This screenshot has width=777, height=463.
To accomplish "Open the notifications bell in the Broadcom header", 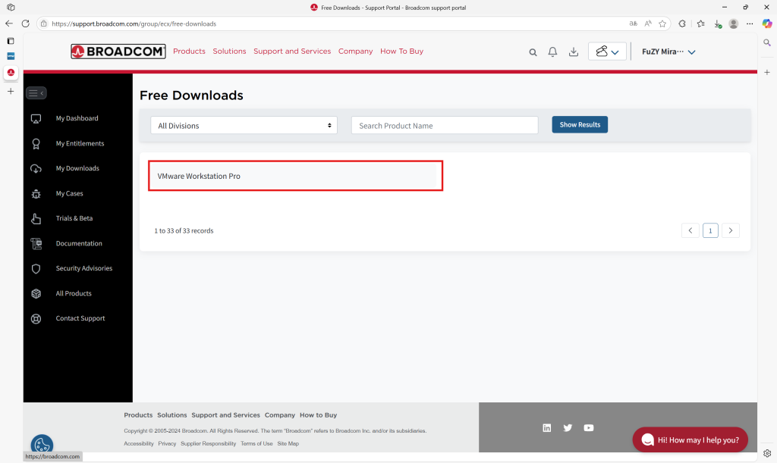I will [552, 52].
